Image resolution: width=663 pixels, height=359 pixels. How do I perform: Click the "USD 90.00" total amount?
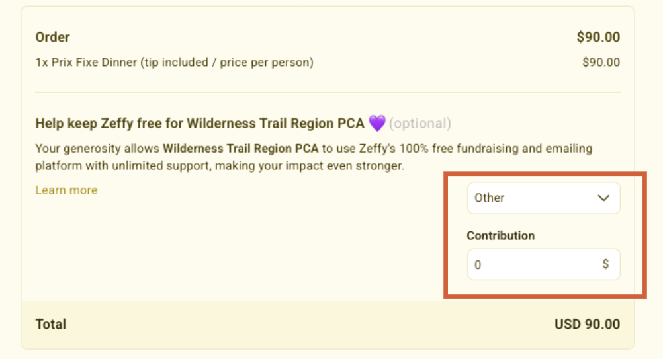point(587,324)
